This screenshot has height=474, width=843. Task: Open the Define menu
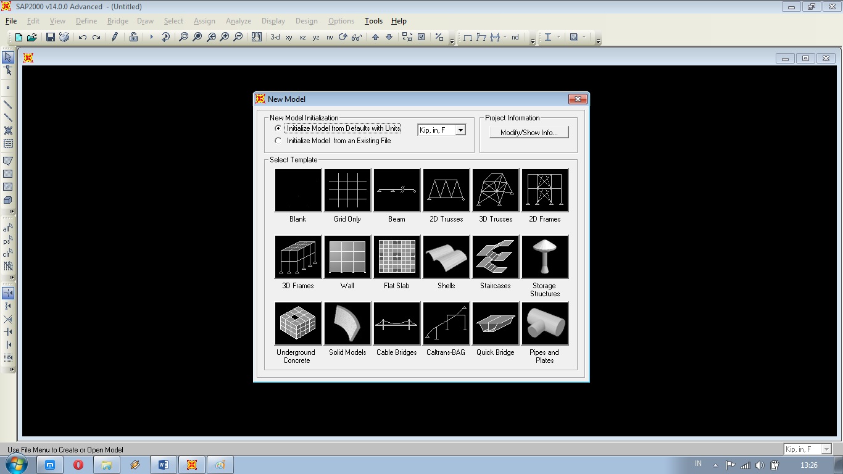pyautogui.click(x=86, y=20)
